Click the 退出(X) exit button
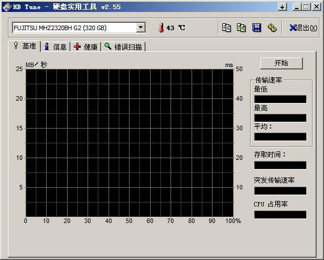 coord(304,28)
